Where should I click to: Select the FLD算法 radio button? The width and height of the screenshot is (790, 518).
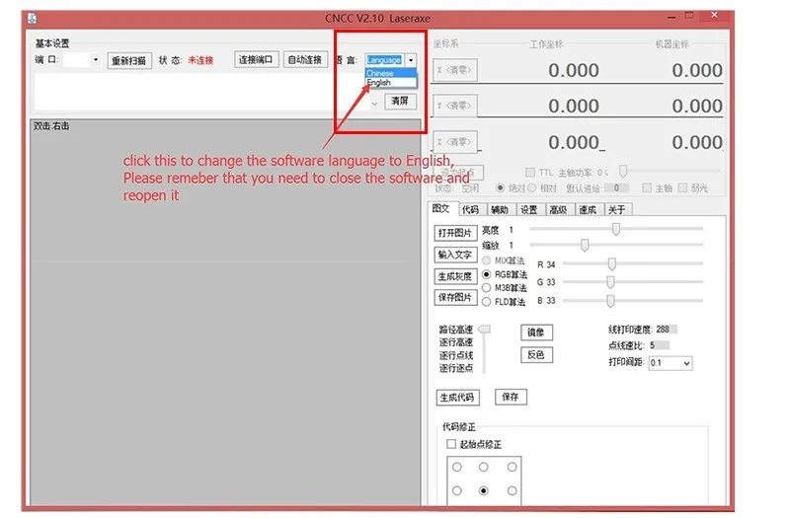(x=486, y=302)
